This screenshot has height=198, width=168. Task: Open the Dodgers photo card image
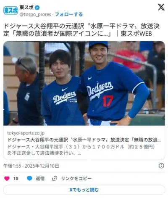pos(84,83)
